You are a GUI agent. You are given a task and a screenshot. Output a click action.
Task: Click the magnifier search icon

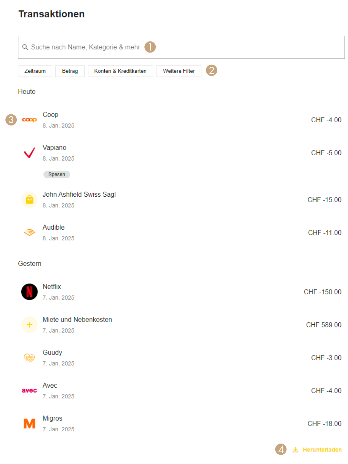point(25,47)
